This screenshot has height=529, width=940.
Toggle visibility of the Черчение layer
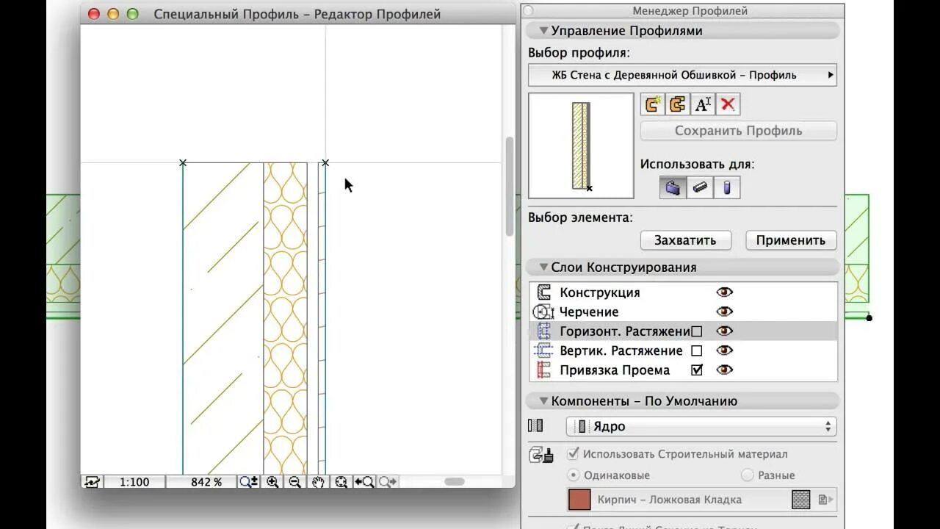pos(725,312)
